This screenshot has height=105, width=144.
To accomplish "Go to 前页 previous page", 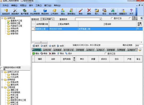I will point(44,46).
